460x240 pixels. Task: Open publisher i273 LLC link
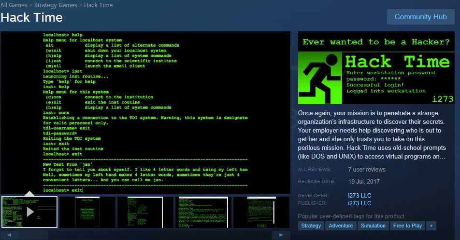click(x=359, y=203)
